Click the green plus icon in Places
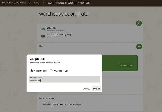 (139, 47)
